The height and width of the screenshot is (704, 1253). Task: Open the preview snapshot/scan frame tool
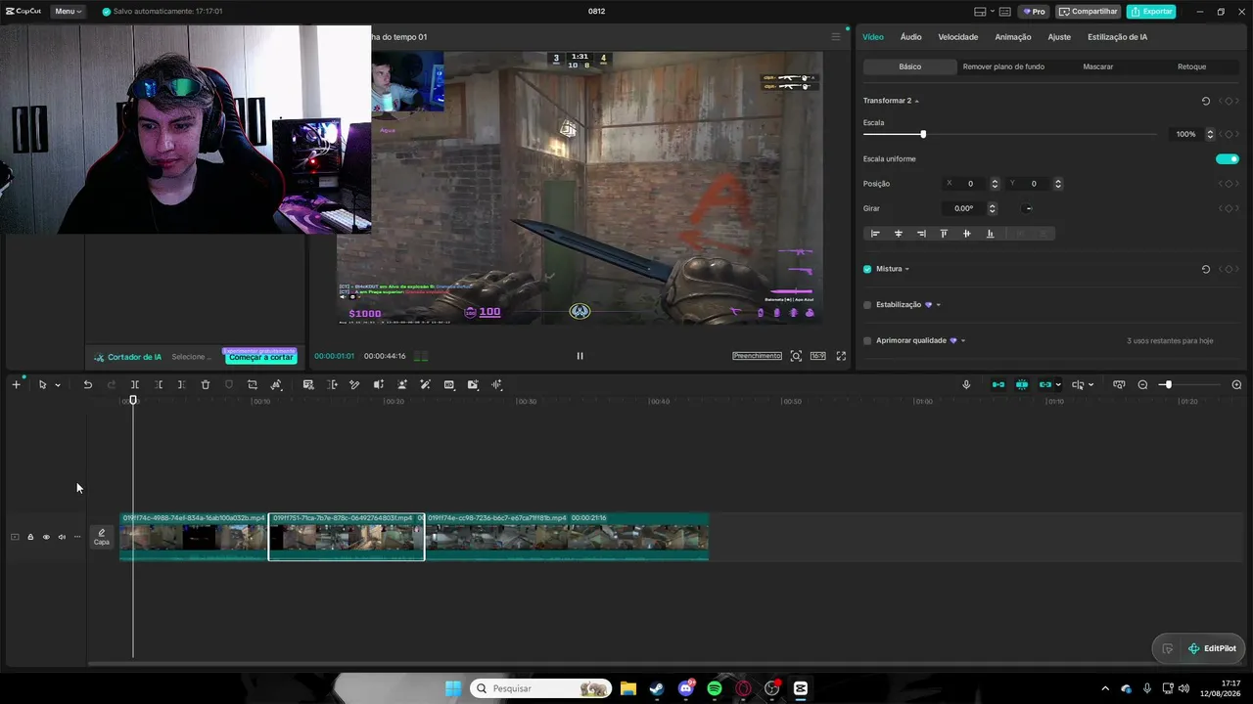796,356
